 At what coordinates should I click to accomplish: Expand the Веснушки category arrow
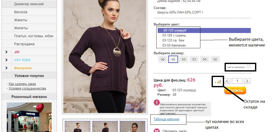[6, 68]
